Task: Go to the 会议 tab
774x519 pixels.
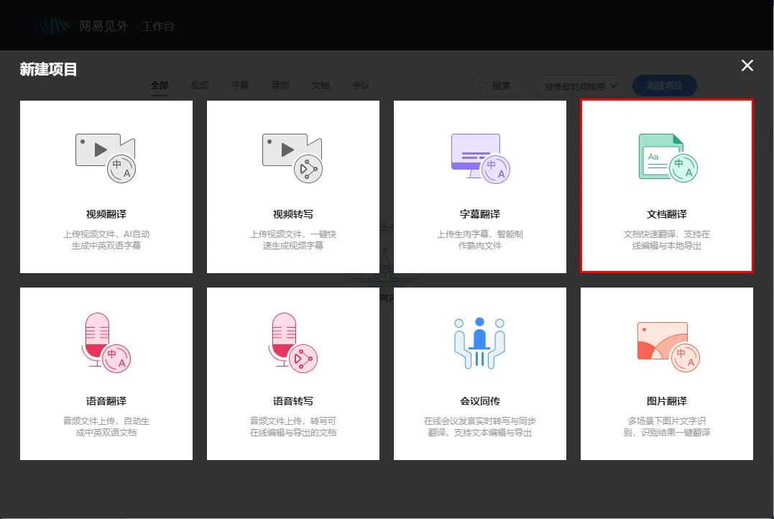Action: 361,86
